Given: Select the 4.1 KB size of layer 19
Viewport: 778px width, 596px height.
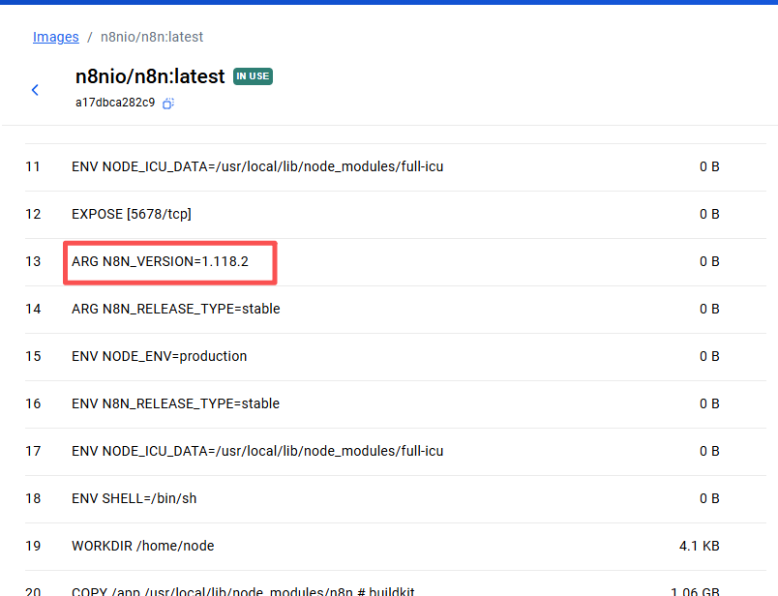Looking at the screenshot, I should [699, 546].
